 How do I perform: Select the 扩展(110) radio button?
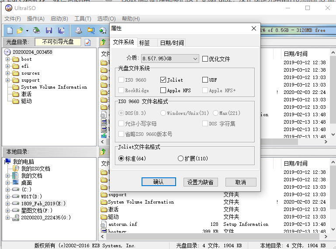[x=180, y=159]
